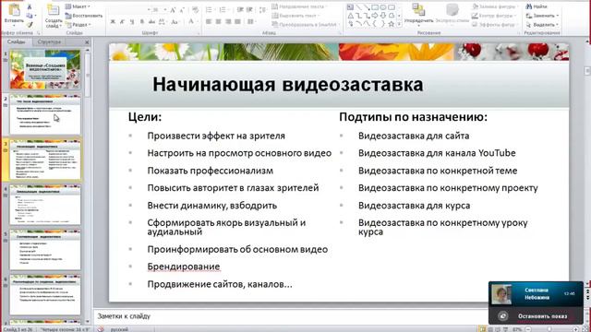Click the decrease indent level icon
This screenshot has width=591, height=332.
[x=240, y=10]
